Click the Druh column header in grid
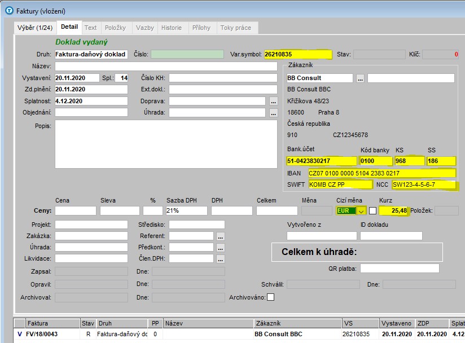The image size is (465, 343). click(x=122, y=323)
